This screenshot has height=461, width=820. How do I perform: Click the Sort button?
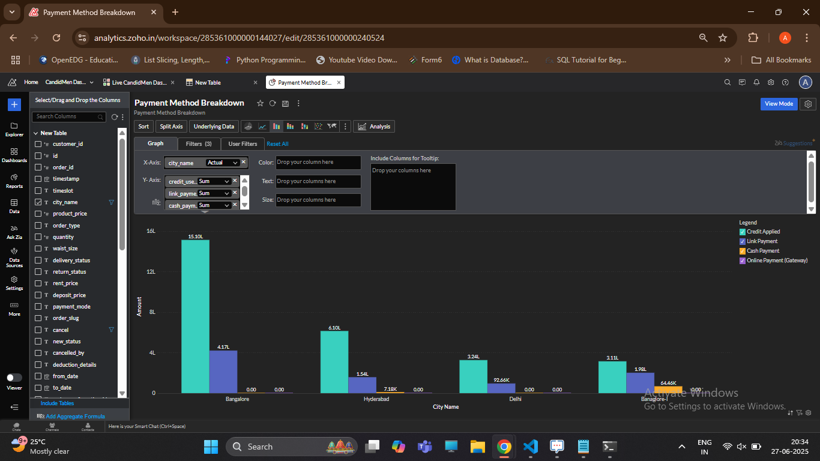coord(143,126)
